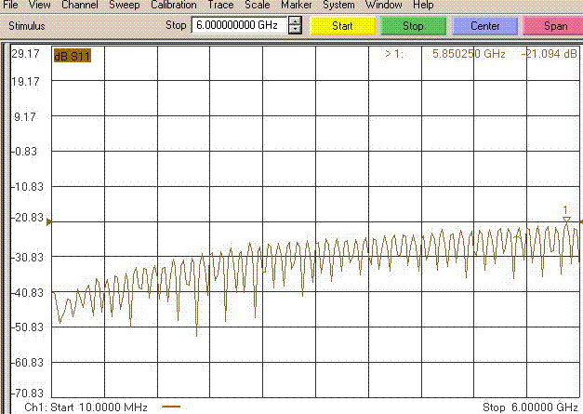Click the 29.17 top scale value

(25, 54)
